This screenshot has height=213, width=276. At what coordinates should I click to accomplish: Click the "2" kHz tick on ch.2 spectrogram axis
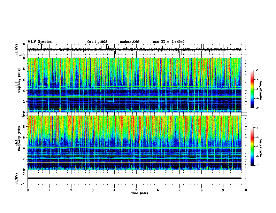click(x=24, y=159)
